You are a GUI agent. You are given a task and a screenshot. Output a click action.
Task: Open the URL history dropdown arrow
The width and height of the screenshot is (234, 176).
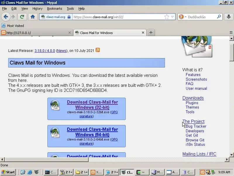coord(172,17)
